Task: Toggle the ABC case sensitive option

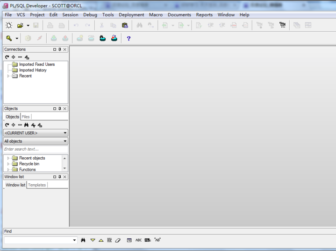Action: pos(138,240)
